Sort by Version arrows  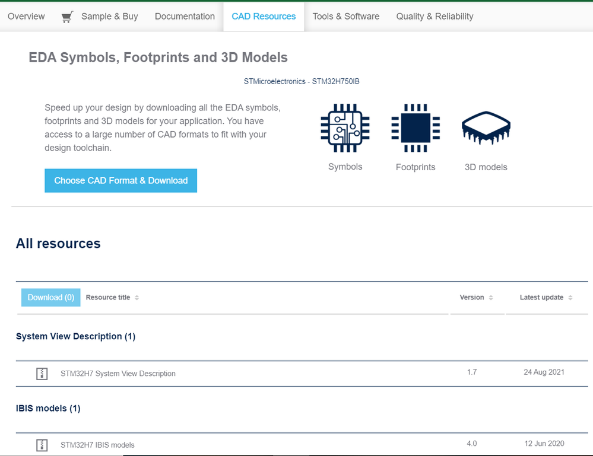tap(491, 298)
